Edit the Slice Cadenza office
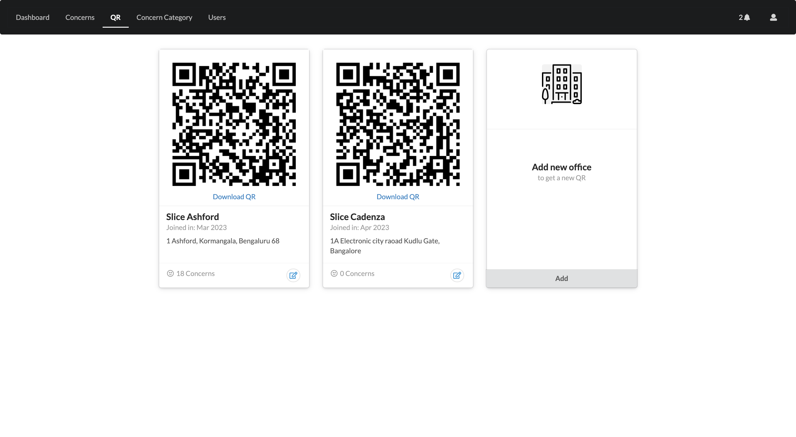 [457, 275]
